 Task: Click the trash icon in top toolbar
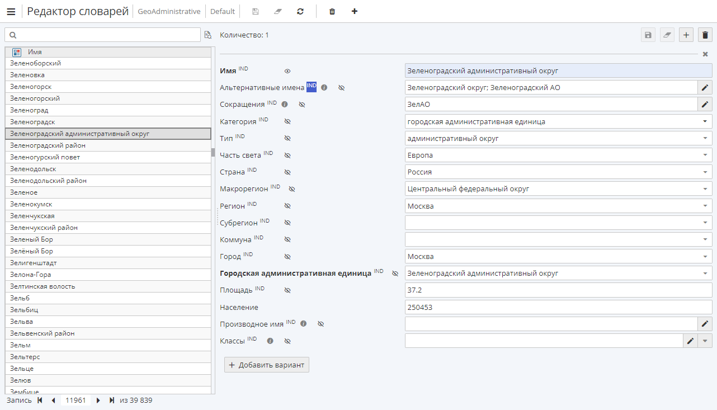332,11
